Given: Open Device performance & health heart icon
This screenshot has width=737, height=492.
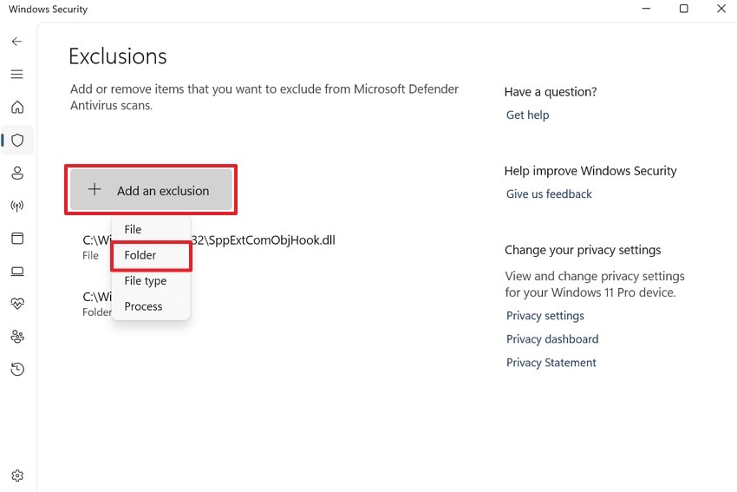Looking at the screenshot, I should pyautogui.click(x=17, y=304).
